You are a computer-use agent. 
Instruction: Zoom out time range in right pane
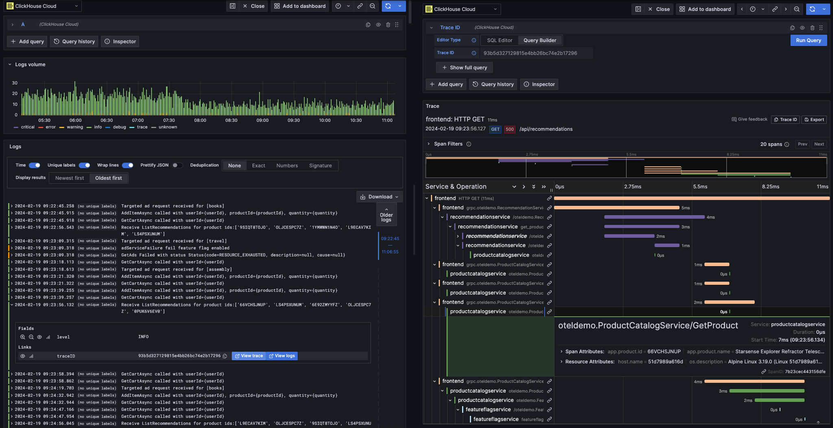point(797,9)
